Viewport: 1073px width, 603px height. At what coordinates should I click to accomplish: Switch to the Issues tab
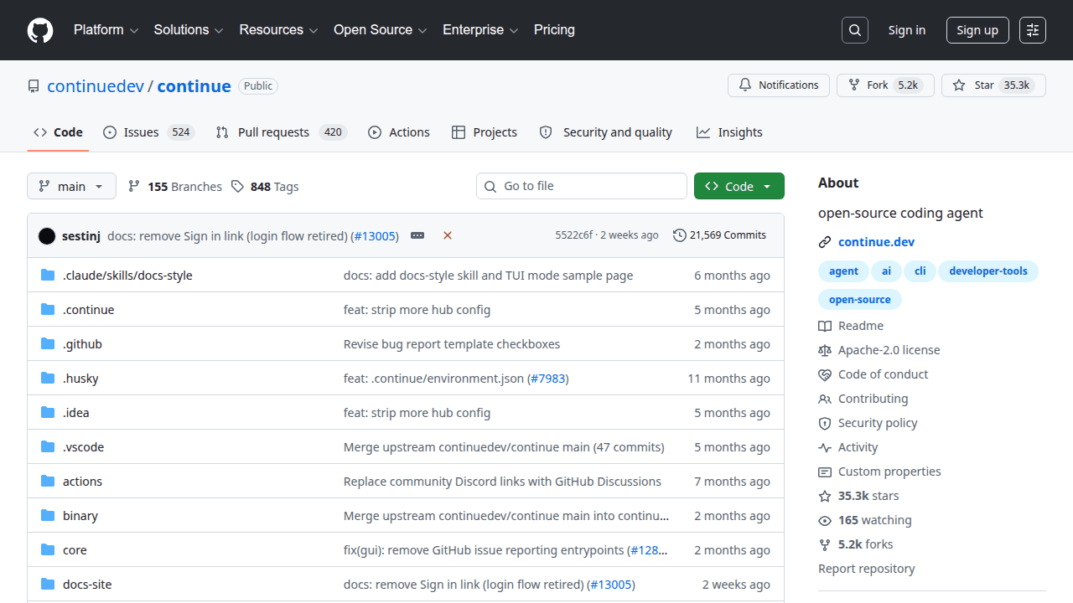(148, 132)
